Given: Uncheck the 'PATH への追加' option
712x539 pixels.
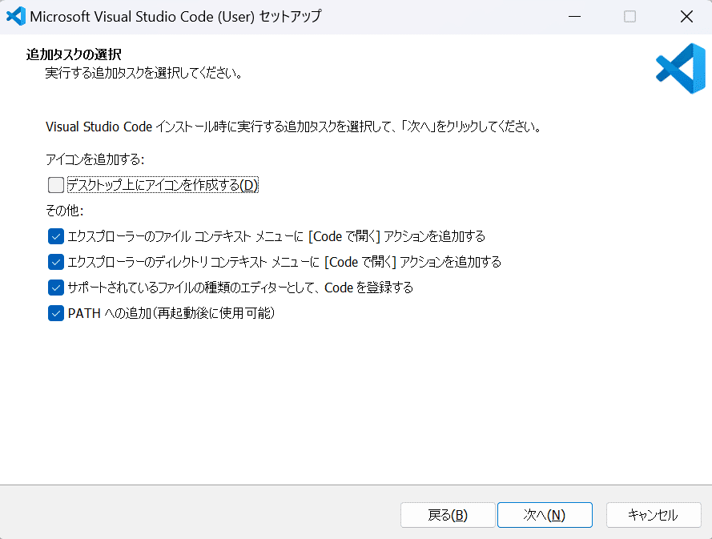Looking at the screenshot, I should point(55,313).
